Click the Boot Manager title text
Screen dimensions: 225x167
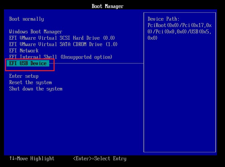point(108,6)
